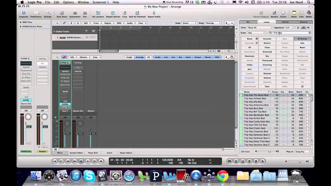
Task: Clear the Trip Hop search field
Action: (x=310, y=33)
